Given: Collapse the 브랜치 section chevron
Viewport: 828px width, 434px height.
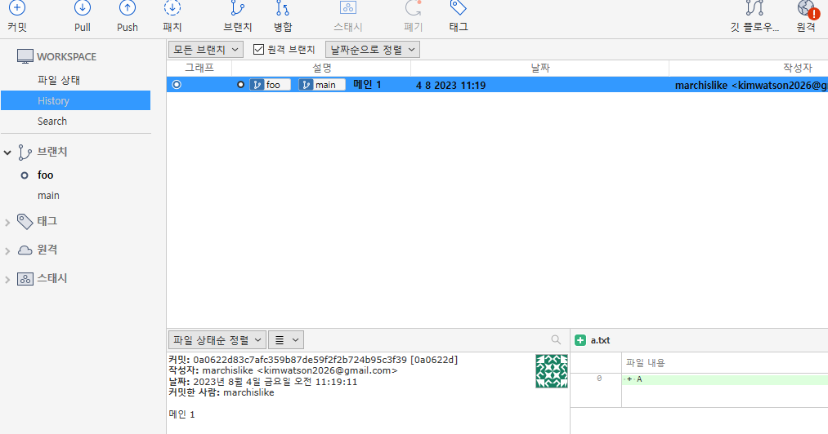Looking at the screenshot, I should click(x=7, y=153).
